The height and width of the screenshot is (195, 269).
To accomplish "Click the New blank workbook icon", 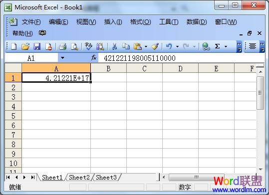I will tap(14, 46).
